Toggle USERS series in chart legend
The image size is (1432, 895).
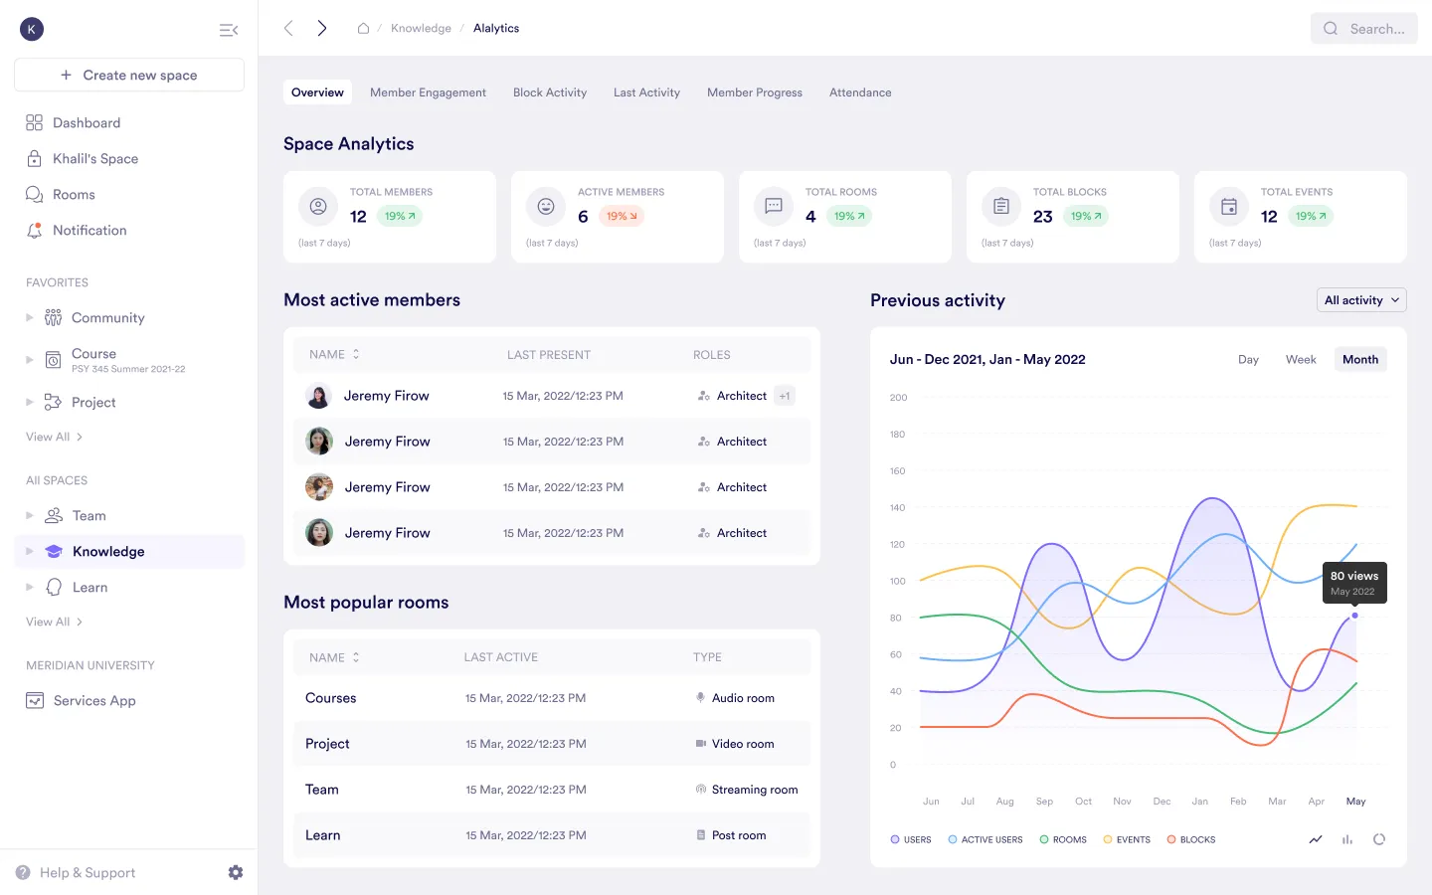pyautogui.click(x=911, y=839)
